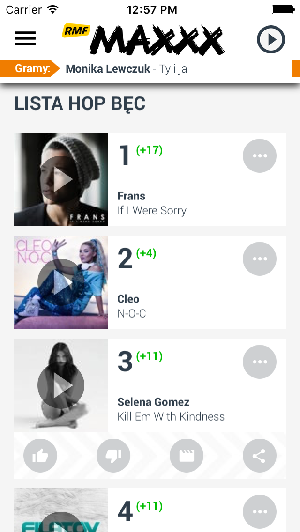Tap the now playing Monika Lewczuk ticker
The image size is (300, 532).
pos(127,69)
